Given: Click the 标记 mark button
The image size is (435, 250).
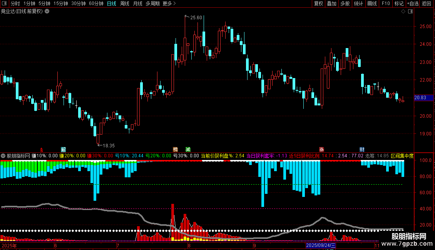Looking at the screenshot, I should [x=399, y=3].
